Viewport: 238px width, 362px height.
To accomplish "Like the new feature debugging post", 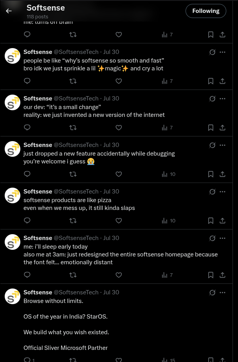I will (119, 174).
